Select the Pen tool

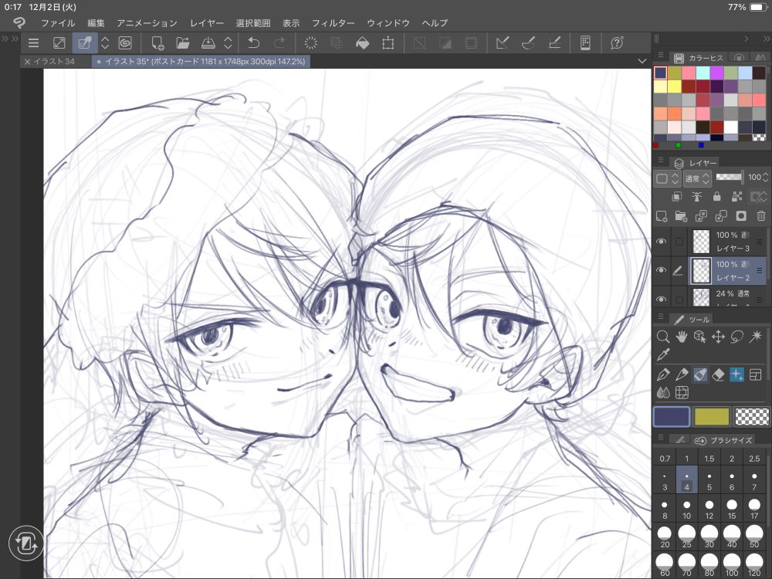[662, 374]
